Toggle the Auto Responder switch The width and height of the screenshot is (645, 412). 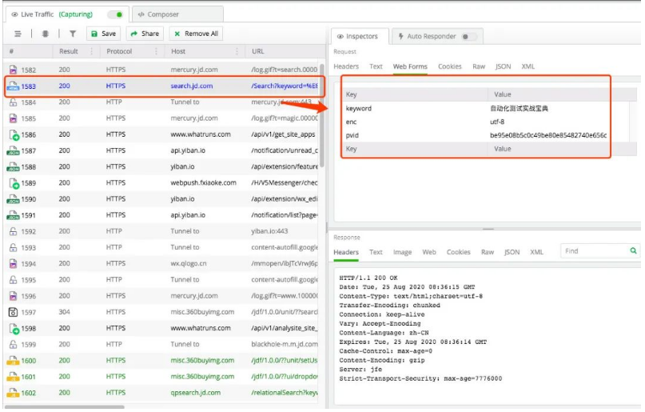pos(469,36)
